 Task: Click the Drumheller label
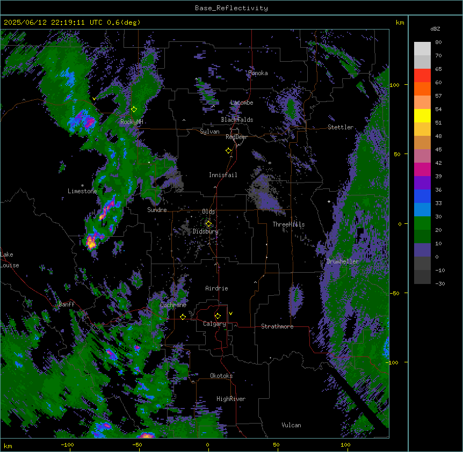point(343,261)
